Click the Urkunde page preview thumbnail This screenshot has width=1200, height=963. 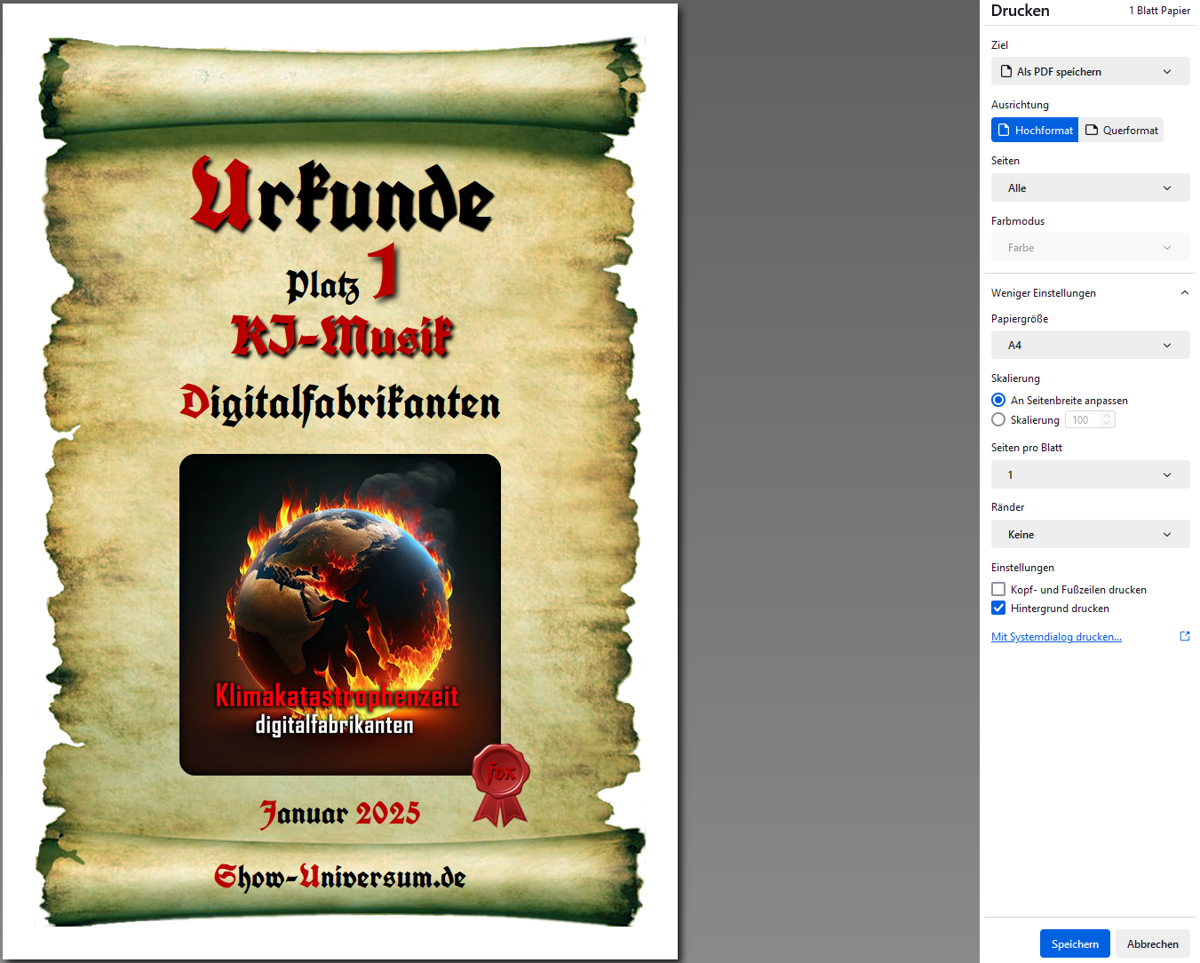340,481
